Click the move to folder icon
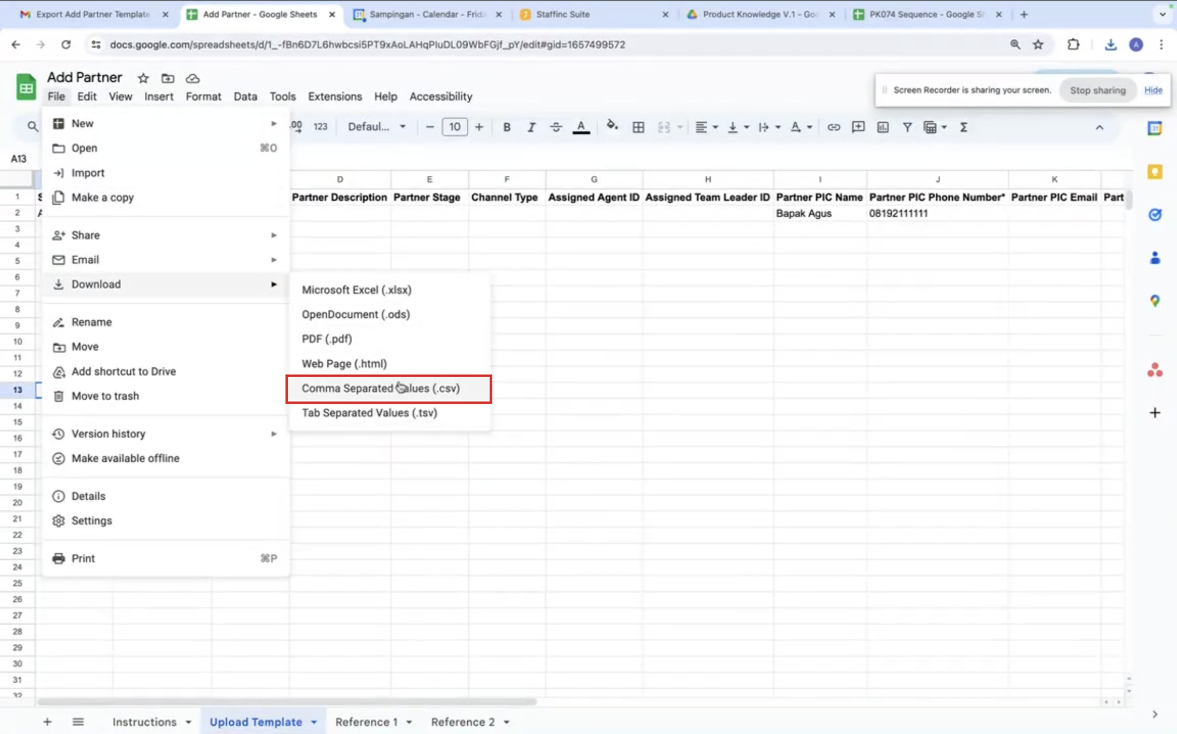Viewport: 1177px width, 734px height. point(168,78)
